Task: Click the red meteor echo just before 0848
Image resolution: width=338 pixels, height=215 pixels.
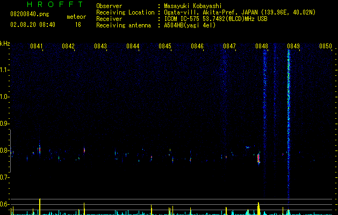Action: click(x=258, y=159)
